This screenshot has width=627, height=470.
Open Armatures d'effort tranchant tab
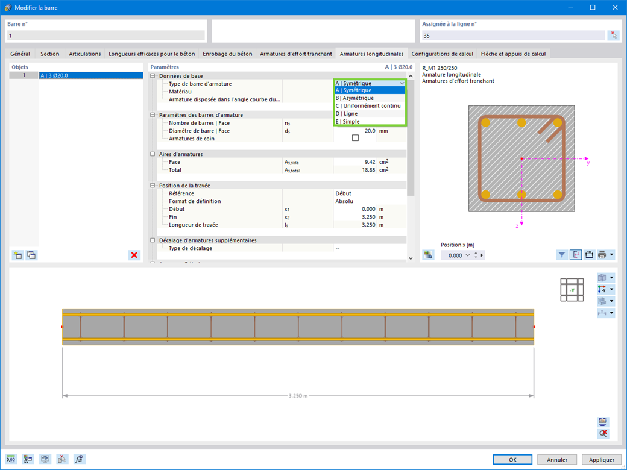(296, 54)
